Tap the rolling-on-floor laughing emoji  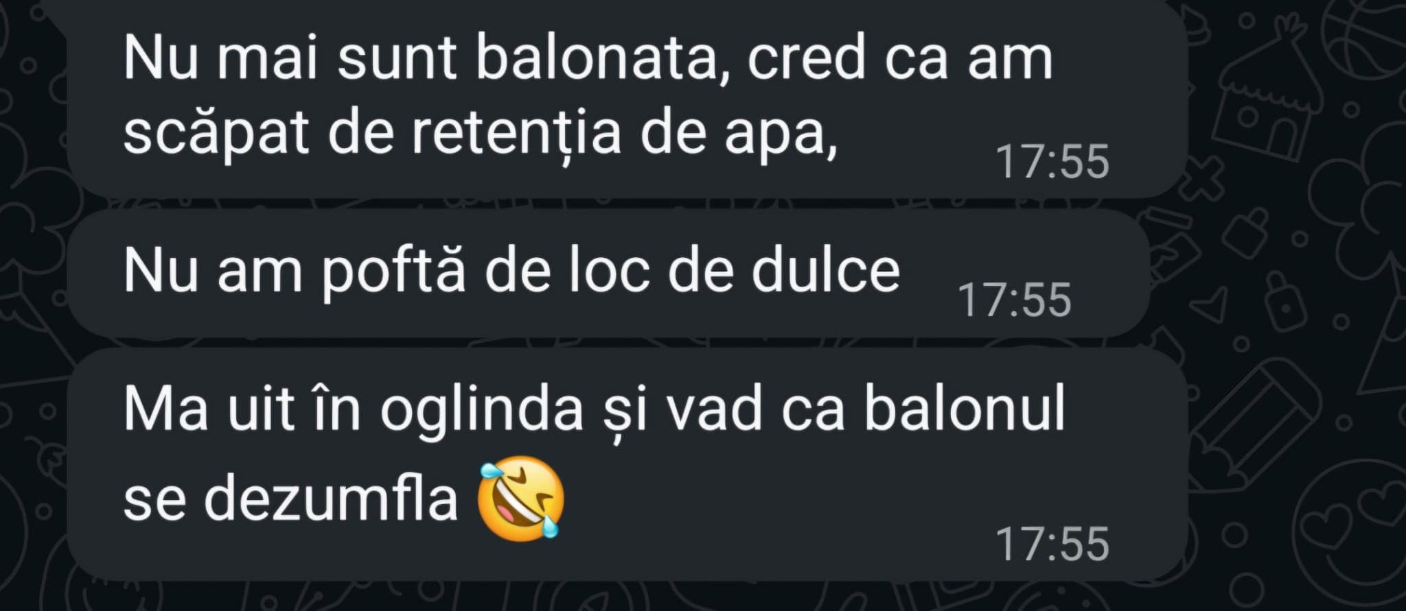coord(522,499)
